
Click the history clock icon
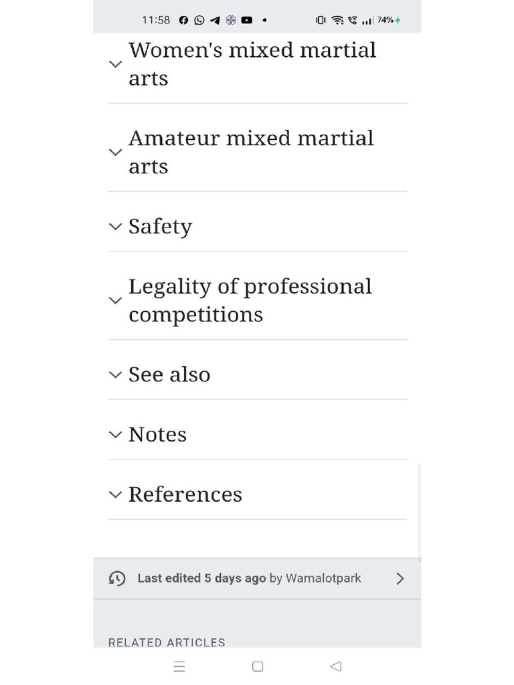coord(117,579)
